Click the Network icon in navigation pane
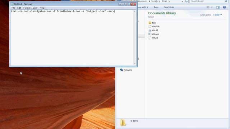230x129 pixels. tap(121, 70)
